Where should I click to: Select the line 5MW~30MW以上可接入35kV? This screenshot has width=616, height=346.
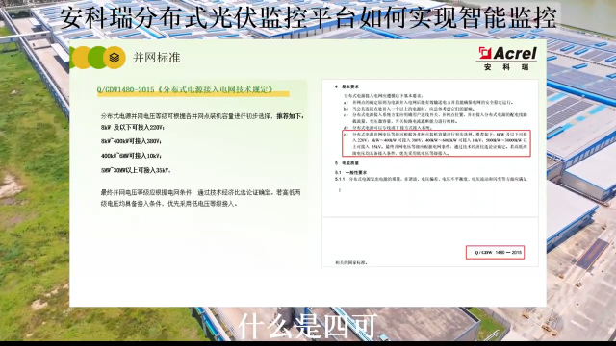(136, 171)
